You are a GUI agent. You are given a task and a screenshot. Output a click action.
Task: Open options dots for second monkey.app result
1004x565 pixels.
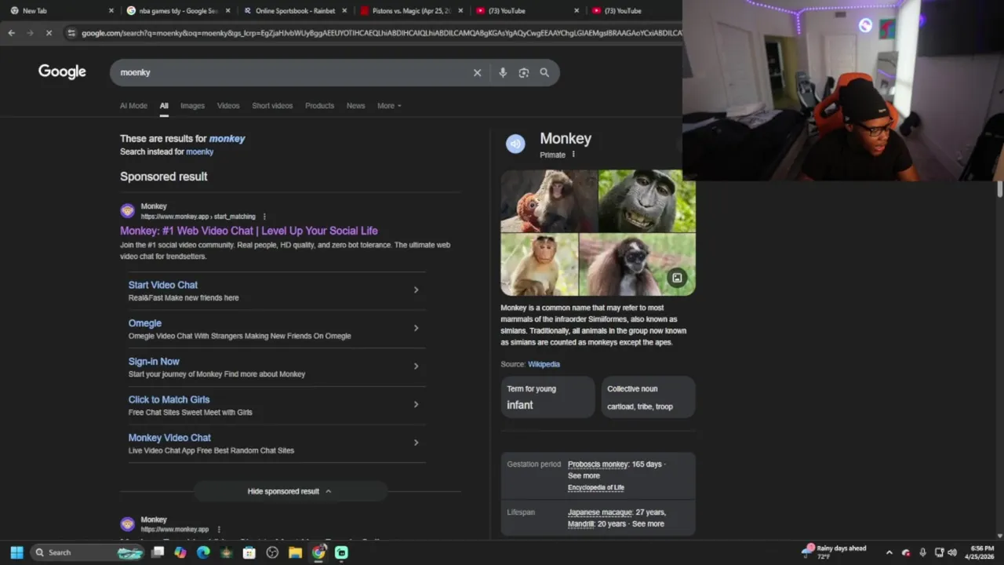coord(219,530)
